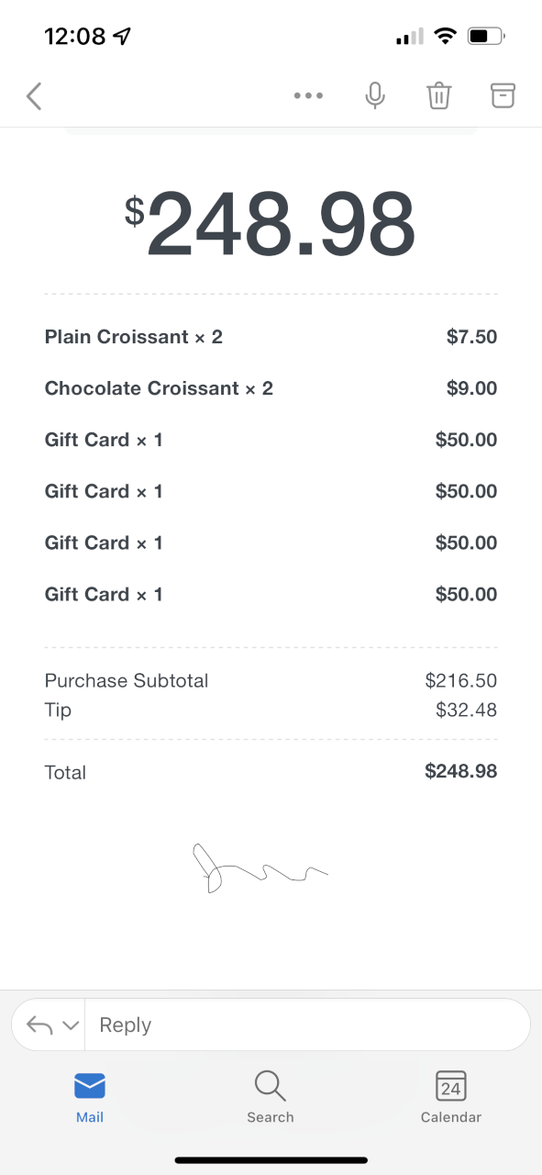Select the Mail tab label
This screenshot has width=542, height=1175.
pyautogui.click(x=89, y=1117)
